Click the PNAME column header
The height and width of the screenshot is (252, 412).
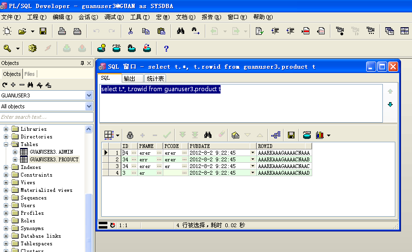tap(149, 146)
